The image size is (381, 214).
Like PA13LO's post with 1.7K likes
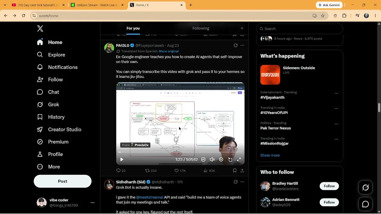180,171
